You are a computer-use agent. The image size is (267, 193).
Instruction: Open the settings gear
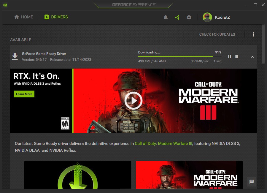point(189,17)
